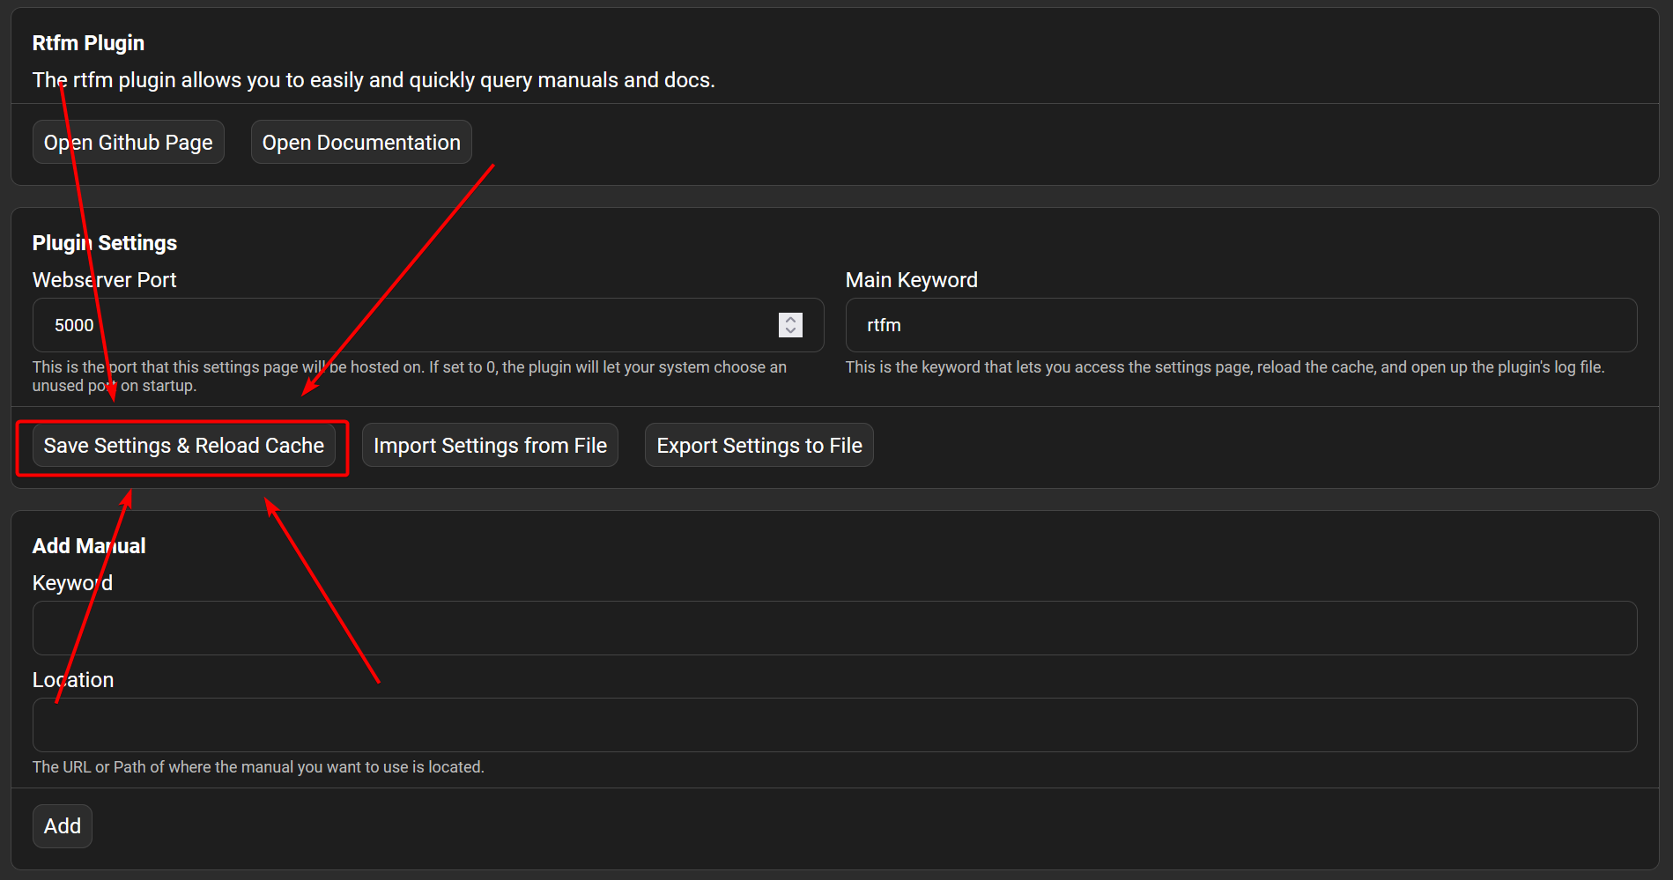Click the webserver port help text

point(410,376)
